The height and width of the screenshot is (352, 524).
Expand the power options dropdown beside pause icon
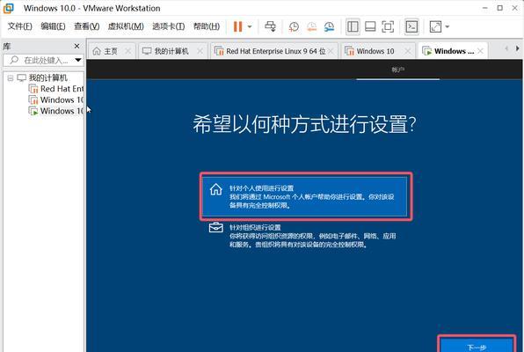(x=250, y=26)
